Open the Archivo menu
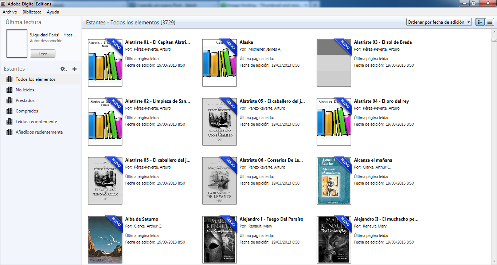Viewport: 497px width, 265px height. pyautogui.click(x=10, y=12)
